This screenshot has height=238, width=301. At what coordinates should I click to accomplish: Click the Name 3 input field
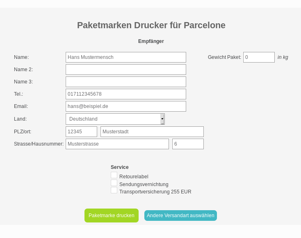click(125, 82)
